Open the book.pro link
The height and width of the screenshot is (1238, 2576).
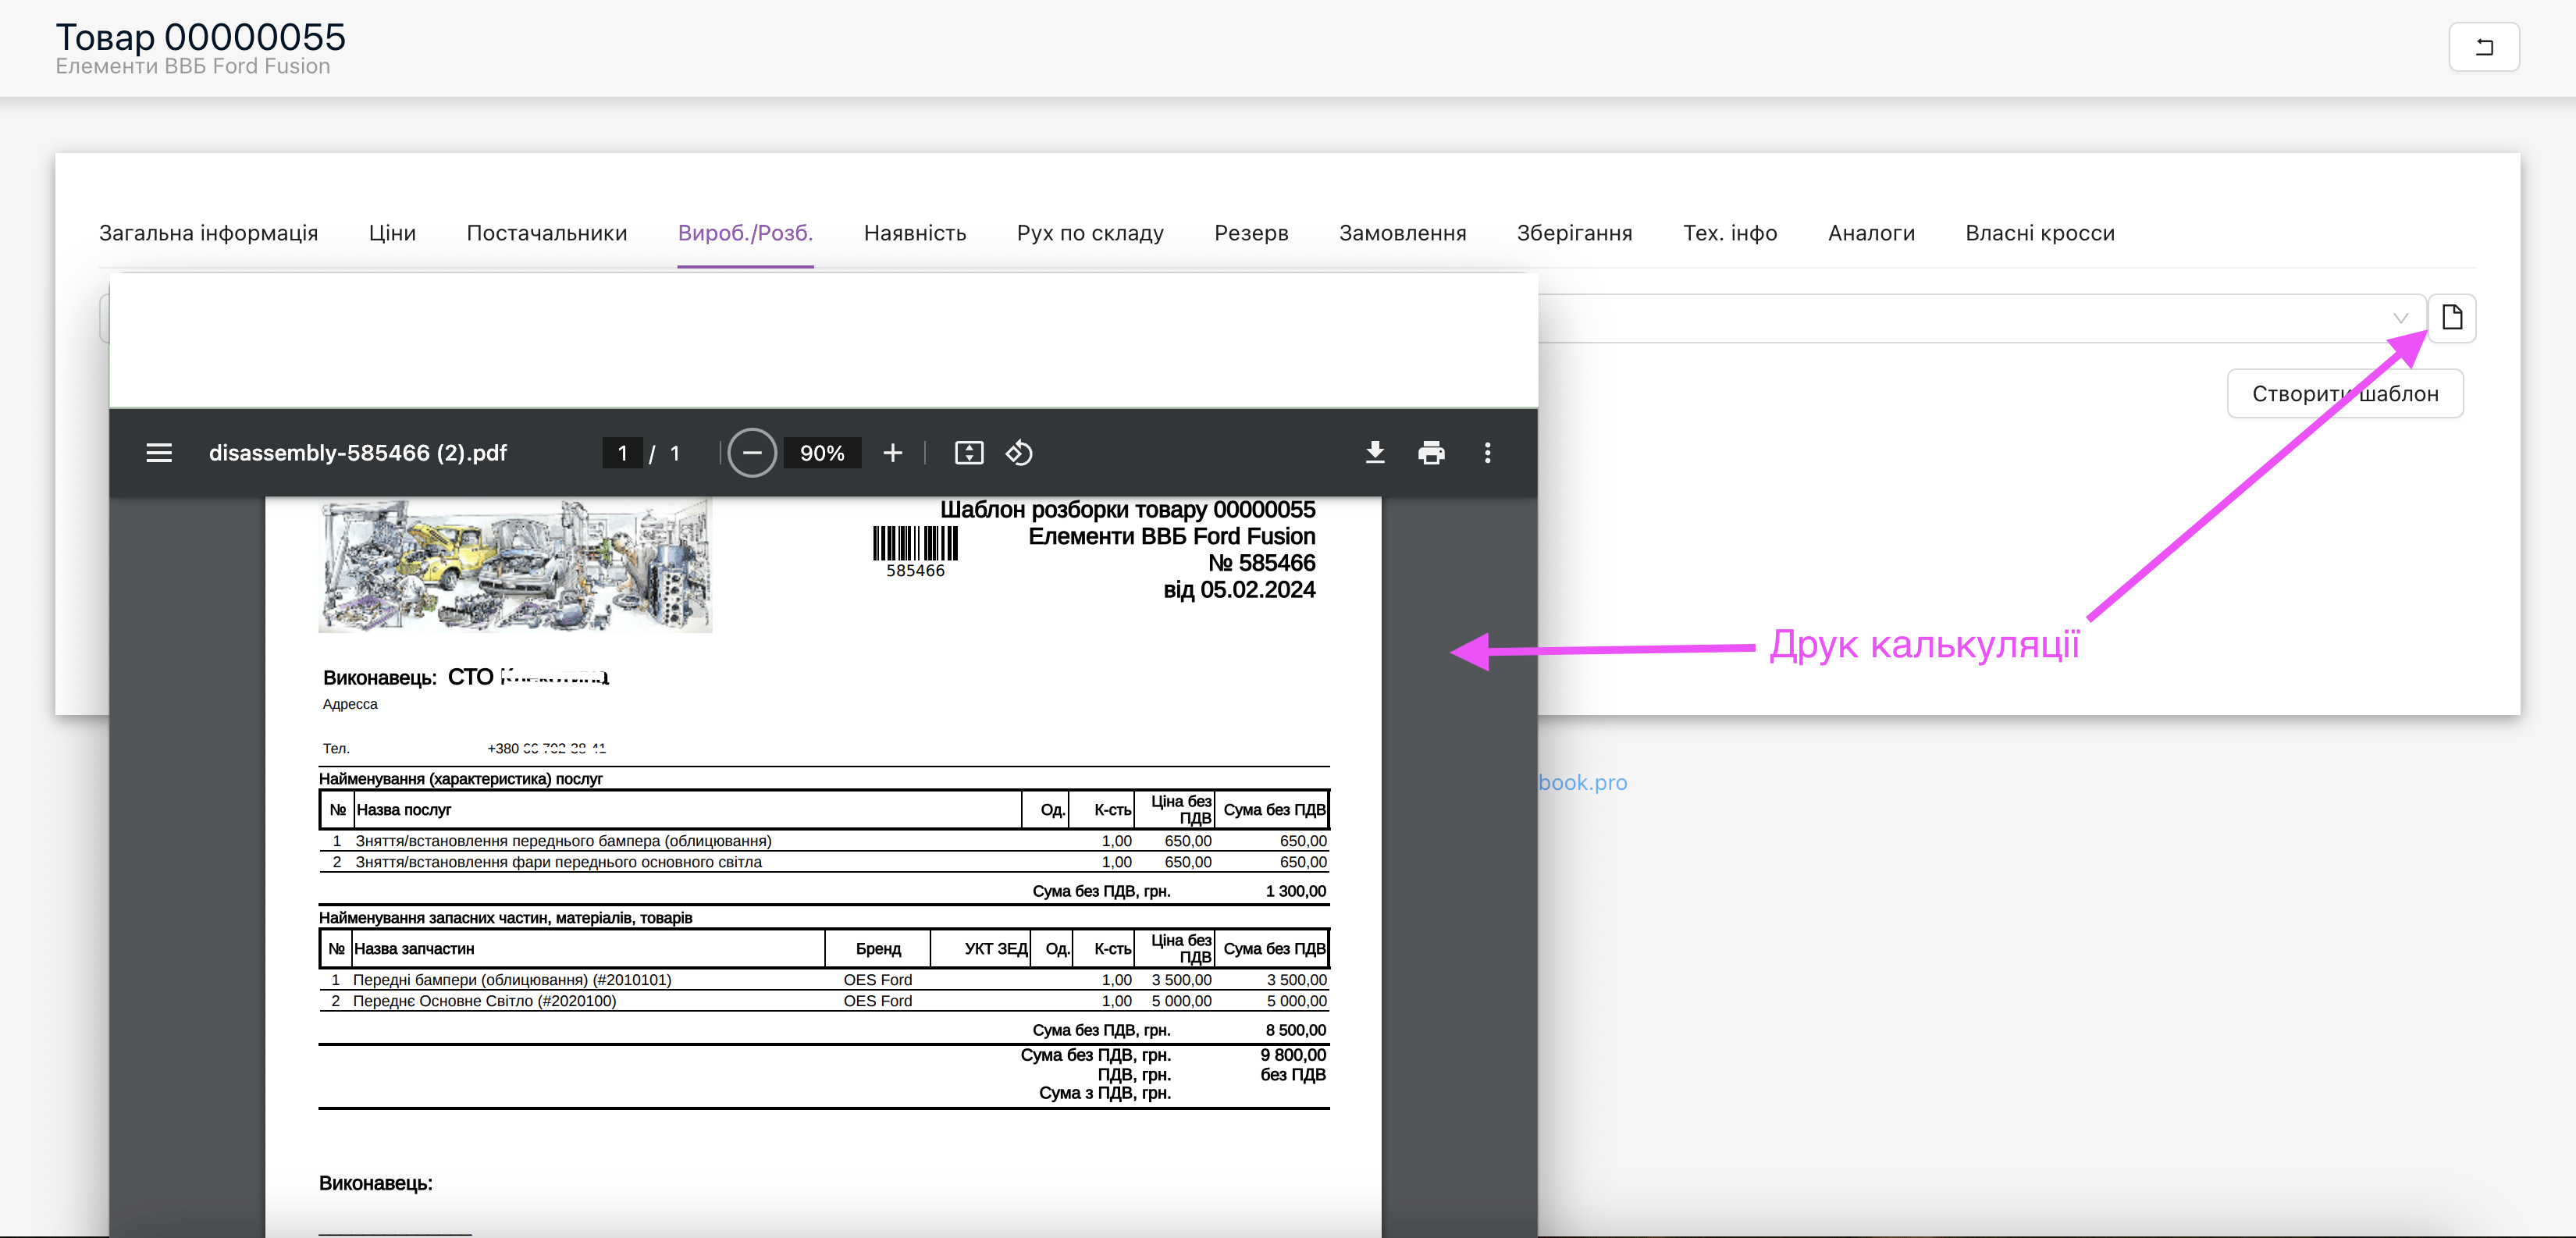(x=1582, y=782)
